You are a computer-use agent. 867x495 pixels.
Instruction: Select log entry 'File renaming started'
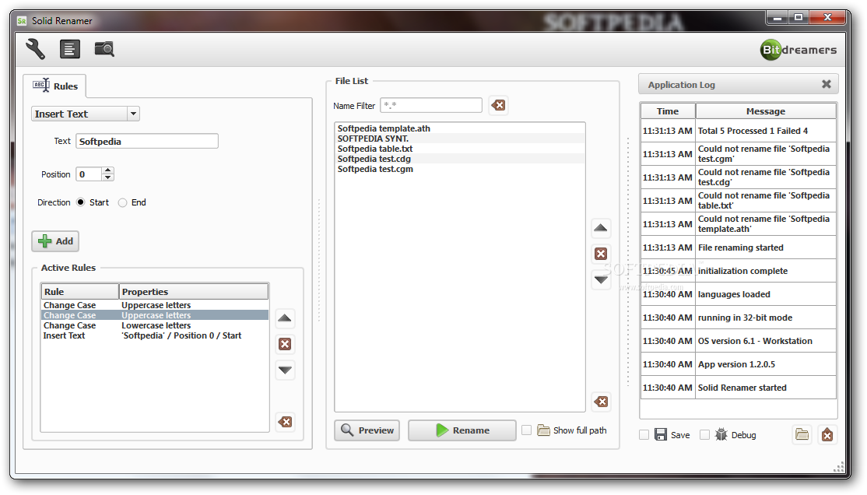[738, 247]
